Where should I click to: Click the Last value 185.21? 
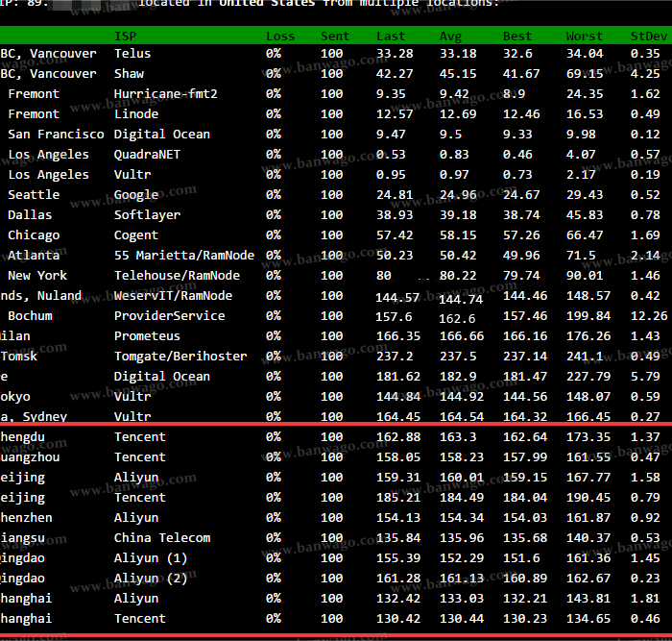click(398, 498)
